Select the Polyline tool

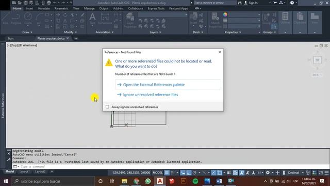tap(16, 19)
